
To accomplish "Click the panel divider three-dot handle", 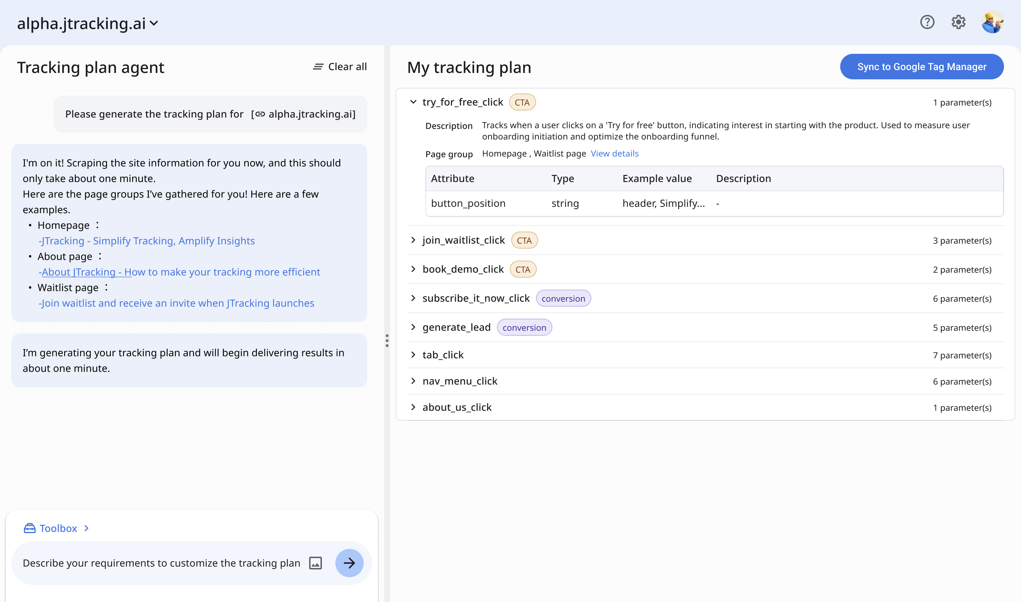I will (x=387, y=341).
